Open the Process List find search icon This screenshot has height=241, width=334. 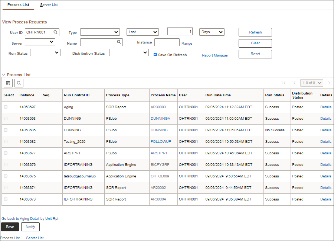(19, 83)
